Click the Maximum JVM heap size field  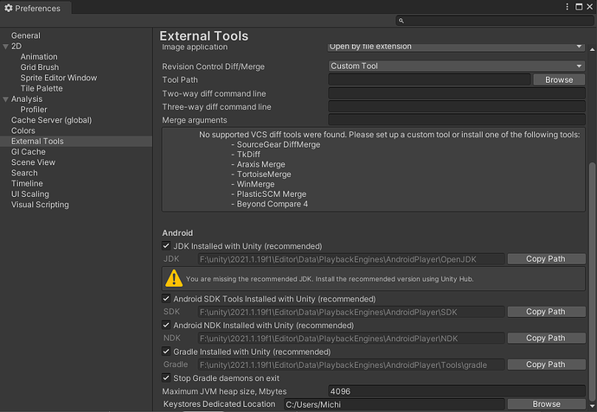(457, 391)
